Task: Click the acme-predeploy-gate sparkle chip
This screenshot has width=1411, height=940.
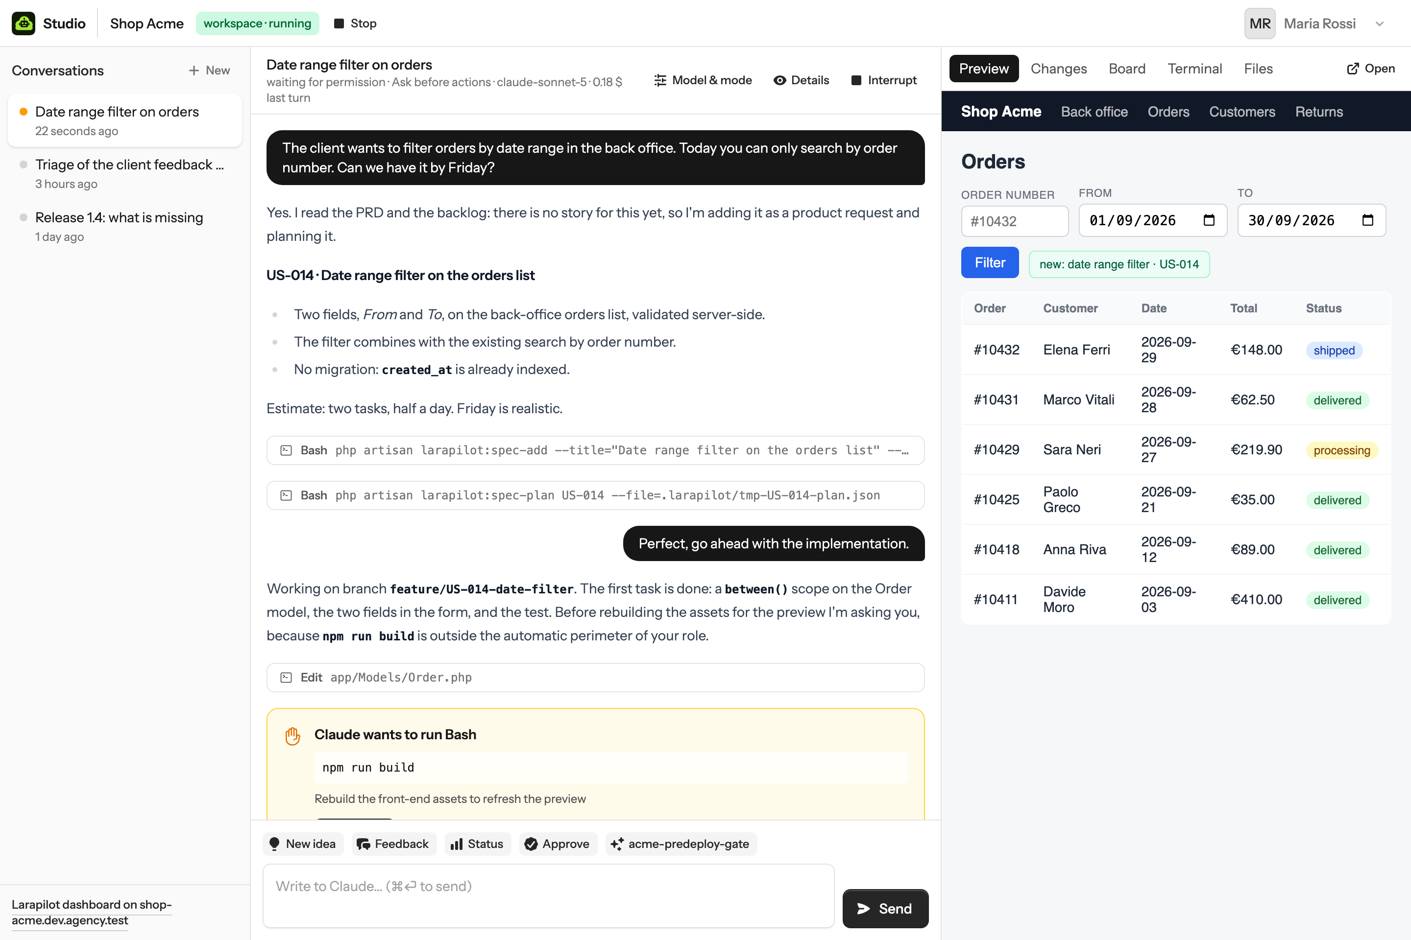Action: coord(681,844)
